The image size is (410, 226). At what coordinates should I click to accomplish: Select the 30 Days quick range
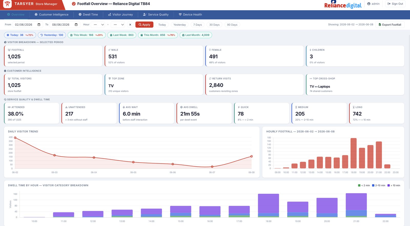click(x=214, y=25)
